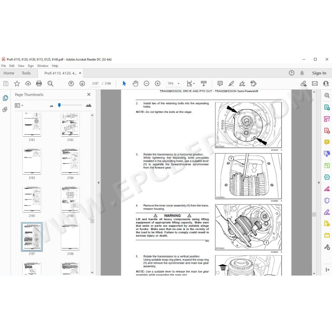The image size is (332, 332).
Task: Send file by email envelope icon
Action: tap(315, 83)
